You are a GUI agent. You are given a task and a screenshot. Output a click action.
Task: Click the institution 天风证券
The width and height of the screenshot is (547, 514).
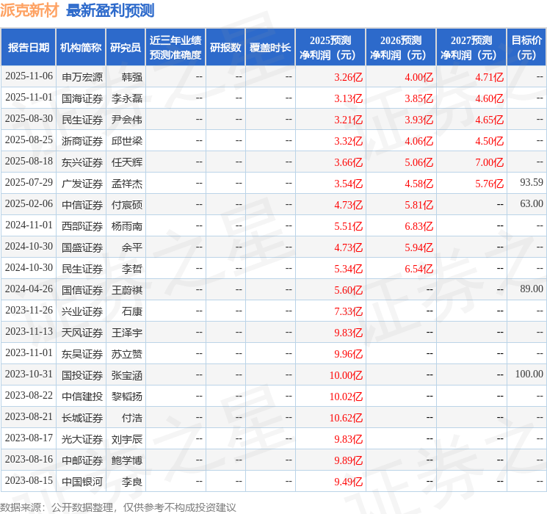(82, 333)
